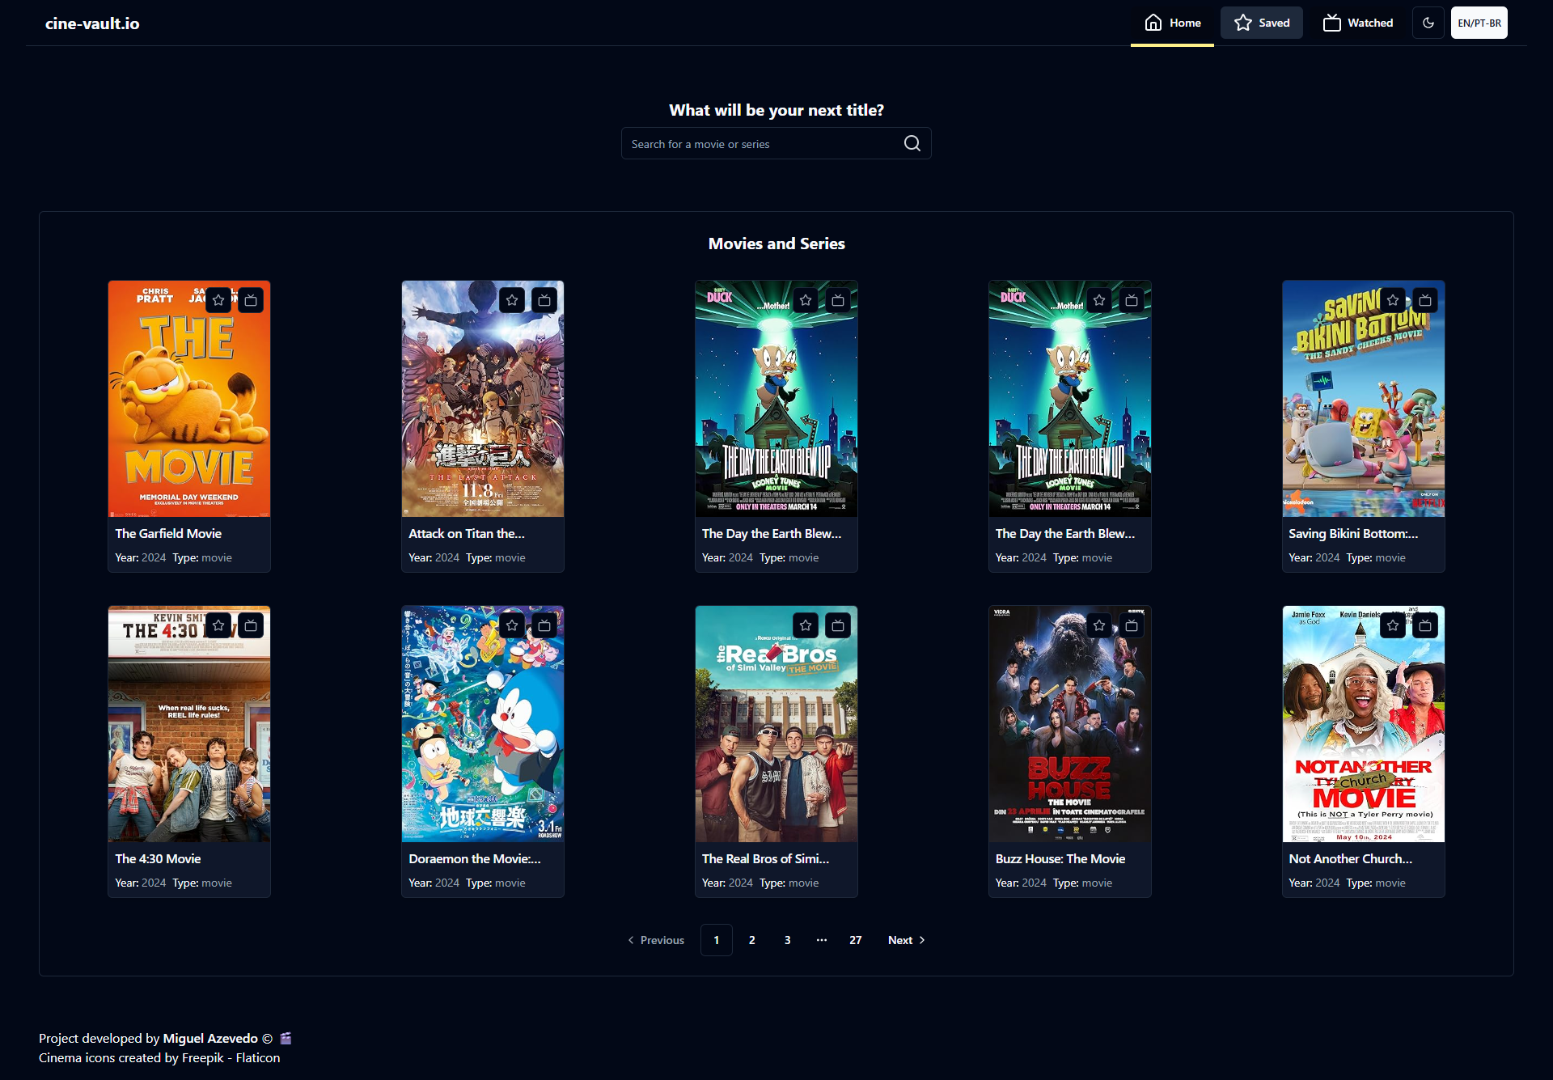Save The Garfield Movie with star icon
The image size is (1553, 1080).
point(218,300)
